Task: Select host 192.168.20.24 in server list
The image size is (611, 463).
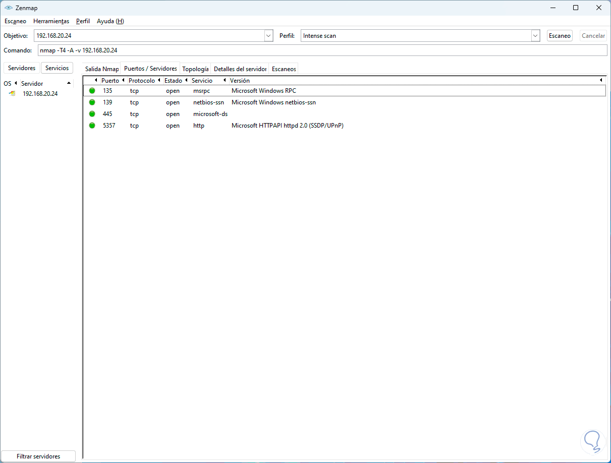Action: click(40, 94)
